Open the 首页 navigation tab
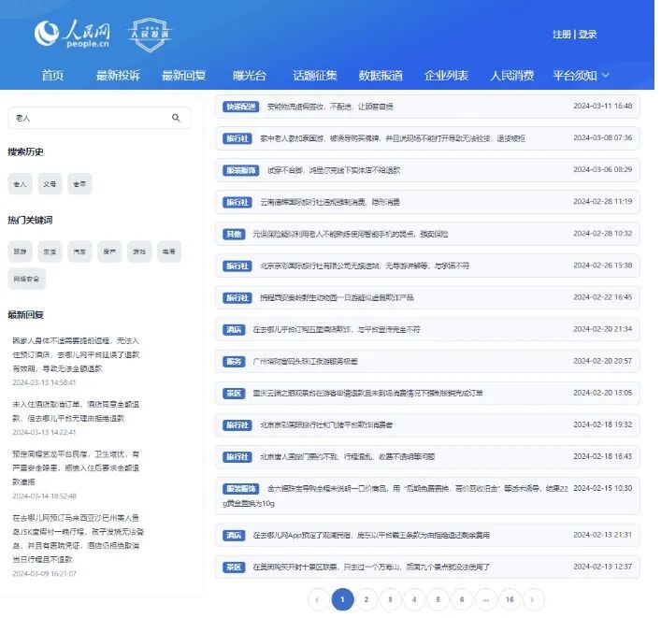661x618 pixels. pyautogui.click(x=52, y=76)
